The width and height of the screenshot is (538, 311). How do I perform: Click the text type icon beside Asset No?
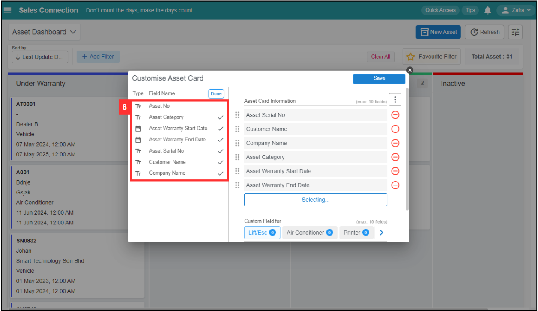pos(138,106)
